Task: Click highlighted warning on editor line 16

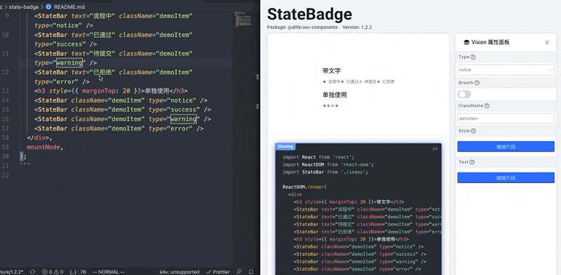Action: point(184,119)
